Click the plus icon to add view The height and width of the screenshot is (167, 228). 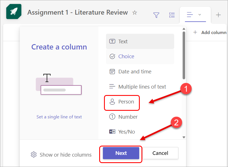(218, 15)
